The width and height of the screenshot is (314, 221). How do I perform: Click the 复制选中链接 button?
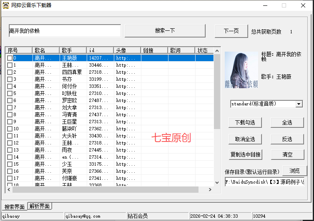pyautogui.click(x=246, y=154)
